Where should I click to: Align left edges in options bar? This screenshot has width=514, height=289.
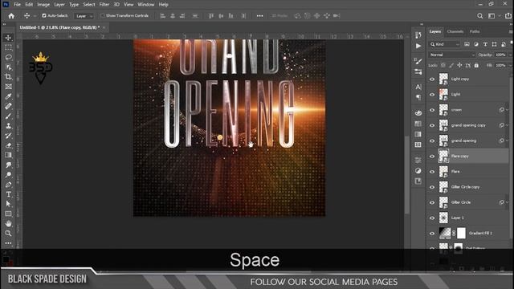pos(162,16)
